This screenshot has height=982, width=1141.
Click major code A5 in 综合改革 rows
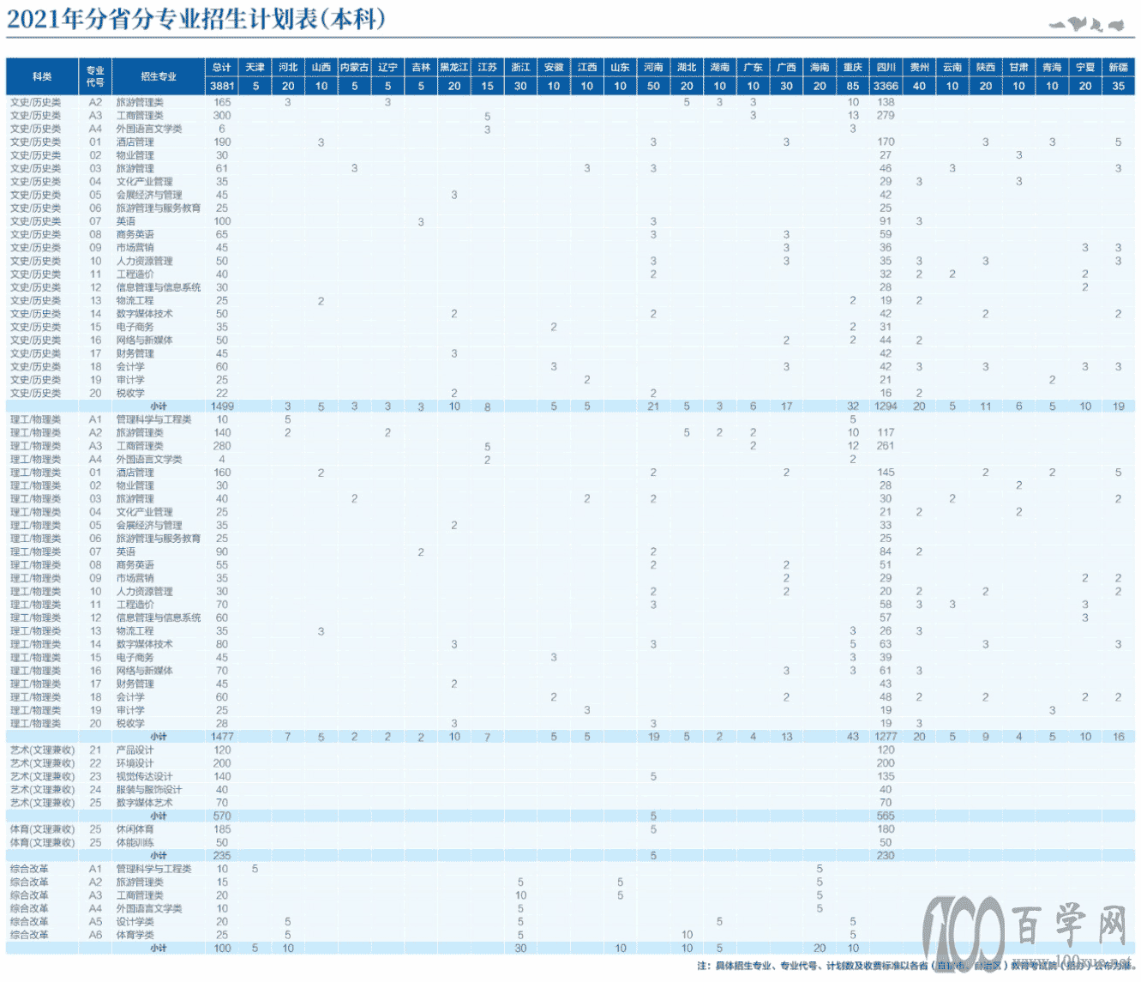(x=95, y=922)
